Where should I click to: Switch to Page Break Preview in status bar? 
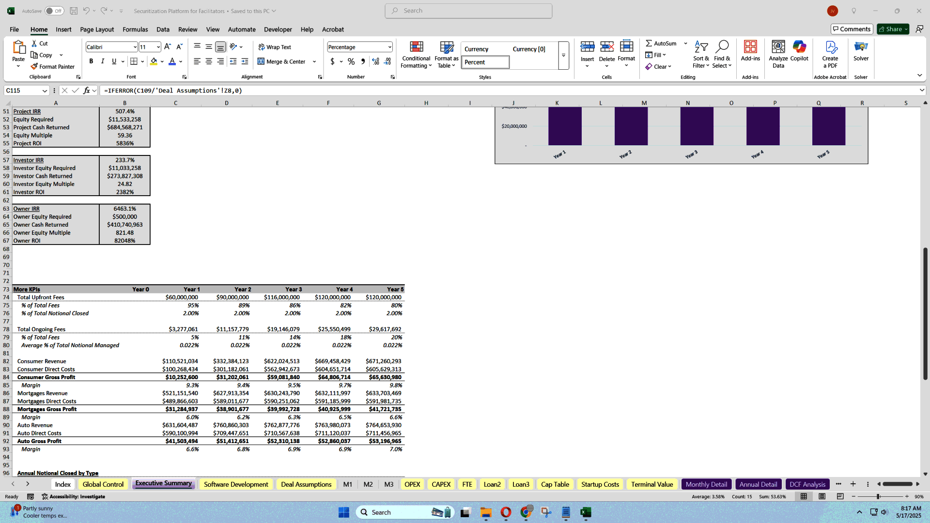pos(840,496)
